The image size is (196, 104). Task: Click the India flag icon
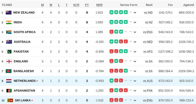click(9, 22)
